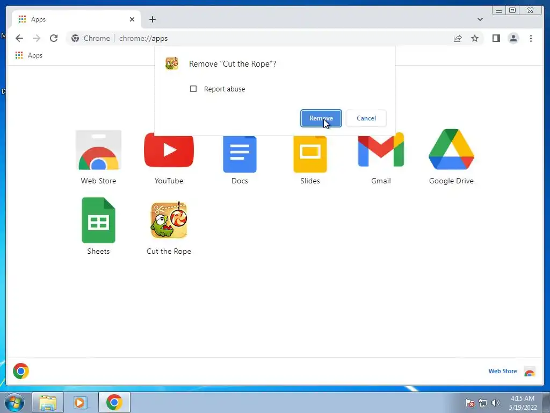Open the Web Store link in footer
This screenshot has height=413, width=550.
[x=502, y=371]
